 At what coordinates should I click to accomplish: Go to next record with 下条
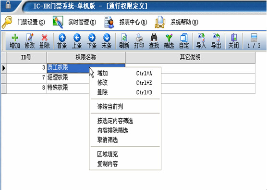92,41
